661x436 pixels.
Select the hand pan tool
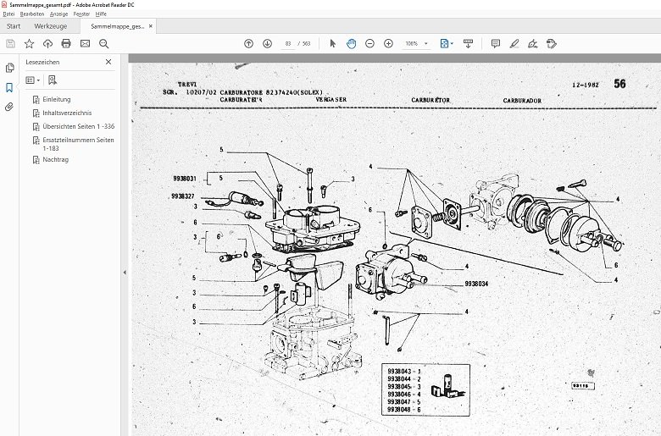(351, 43)
